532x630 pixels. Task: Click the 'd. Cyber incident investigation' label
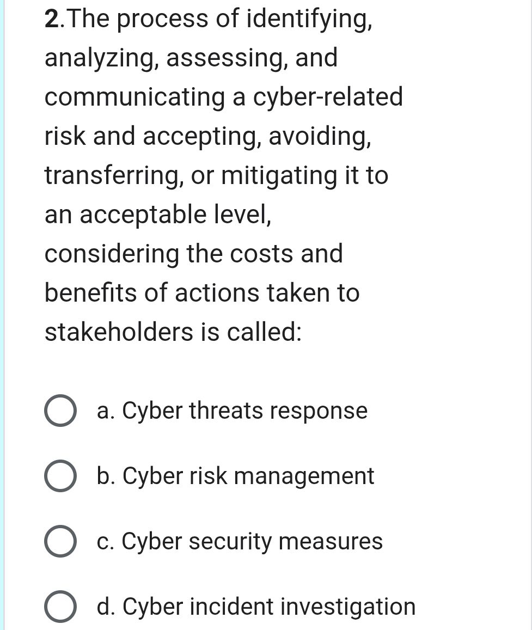pyautogui.click(x=256, y=607)
